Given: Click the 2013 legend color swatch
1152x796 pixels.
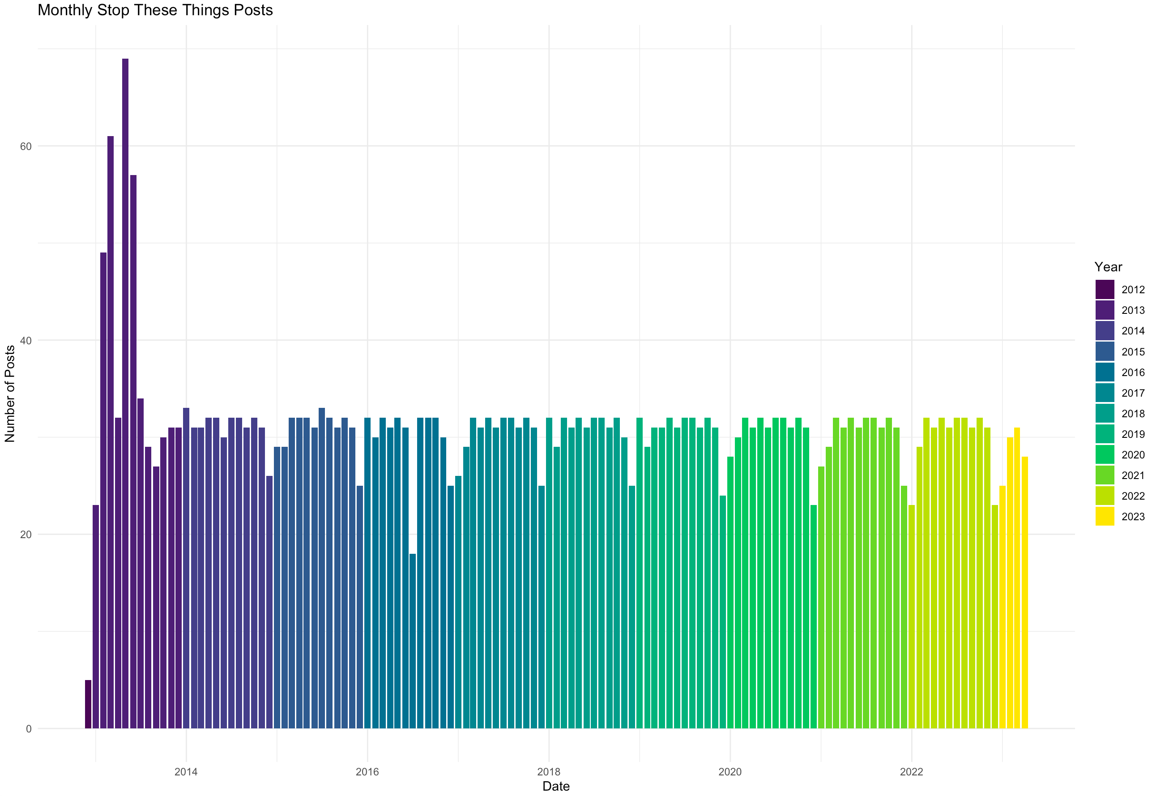Looking at the screenshot, I should pyautogui.click(x=1105, y=310).
